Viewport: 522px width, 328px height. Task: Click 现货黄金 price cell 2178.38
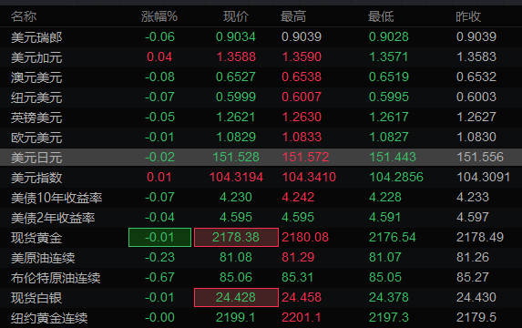click(x=236, y=238)
